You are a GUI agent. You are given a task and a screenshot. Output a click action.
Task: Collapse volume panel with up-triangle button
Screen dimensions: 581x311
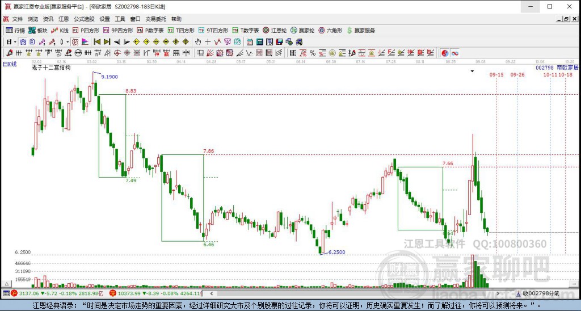pyautogui.click(x=6, y=284)
